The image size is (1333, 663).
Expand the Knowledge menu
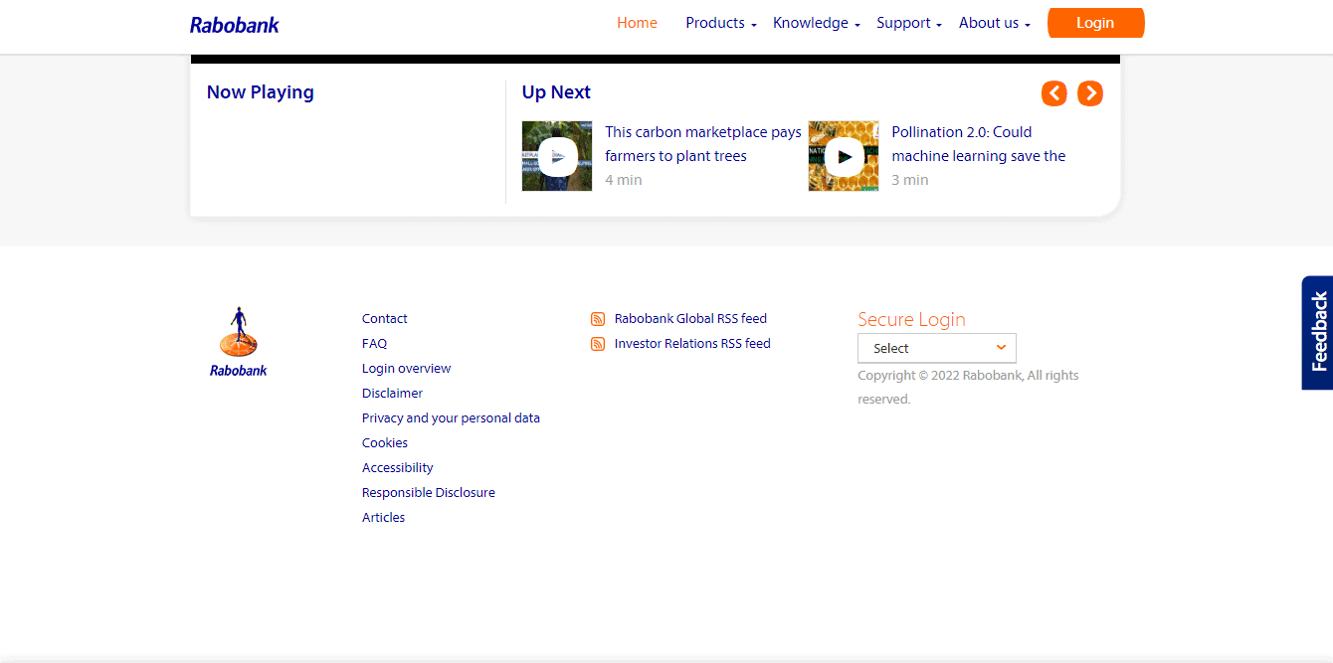[817, 23]
